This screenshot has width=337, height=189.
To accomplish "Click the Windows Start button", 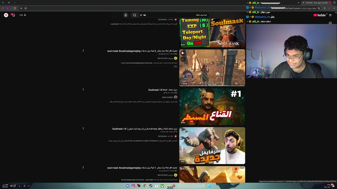I will [x=209, y=186].
